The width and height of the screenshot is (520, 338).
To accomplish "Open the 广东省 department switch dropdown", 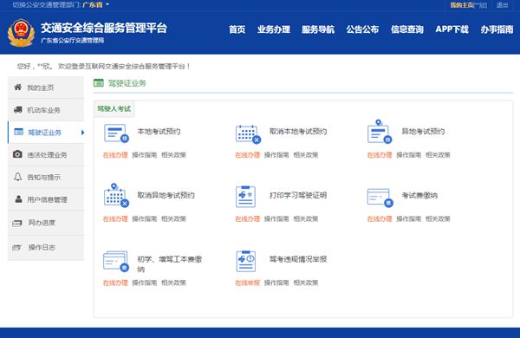I will click(x=96, y=4).
